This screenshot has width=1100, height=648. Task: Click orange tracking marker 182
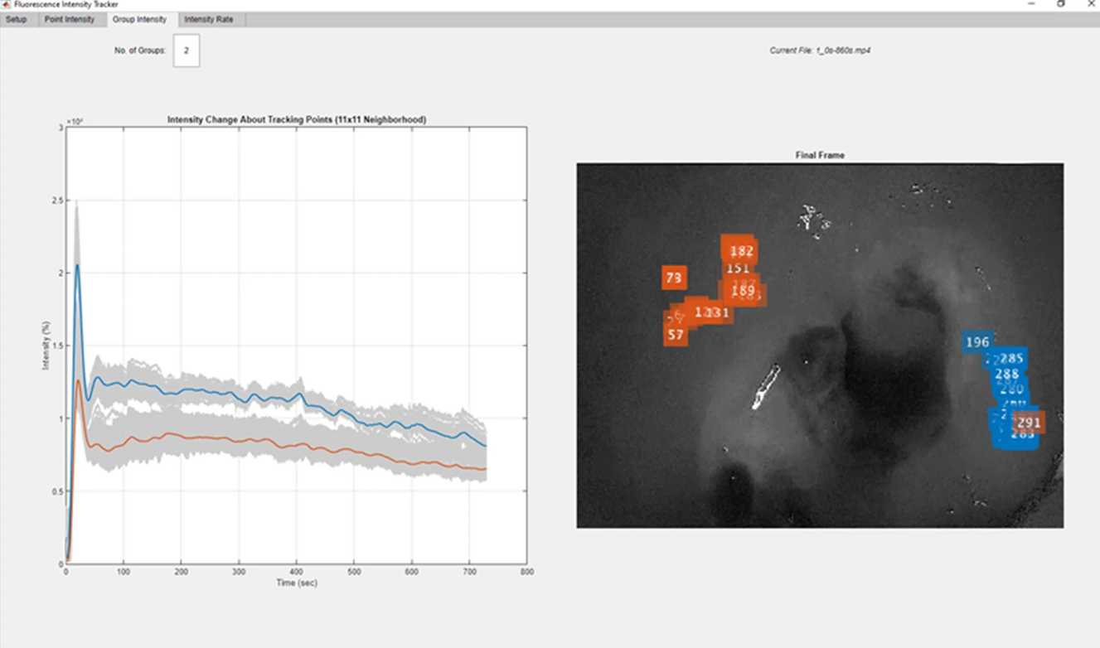742,251
